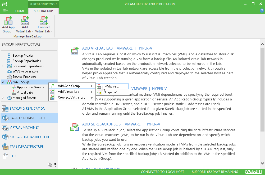This screenshot has width=265, height=175.
Task: Select Hyper-V... in the submenu
Action: [x=113, y=92]
